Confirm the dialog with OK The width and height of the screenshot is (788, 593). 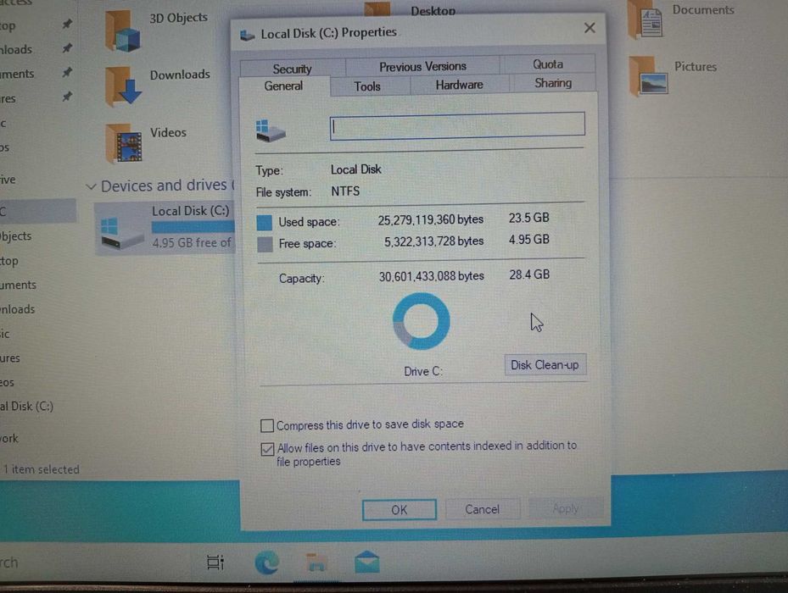click(x=400, y=510)
